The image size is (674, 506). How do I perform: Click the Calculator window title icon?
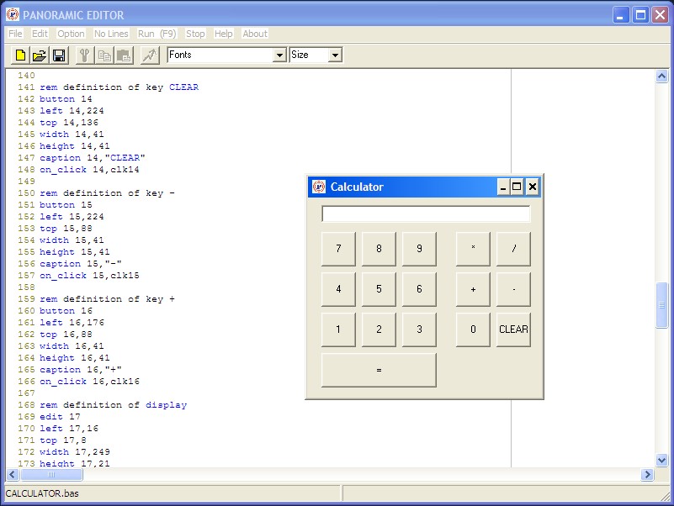[319, 187]
